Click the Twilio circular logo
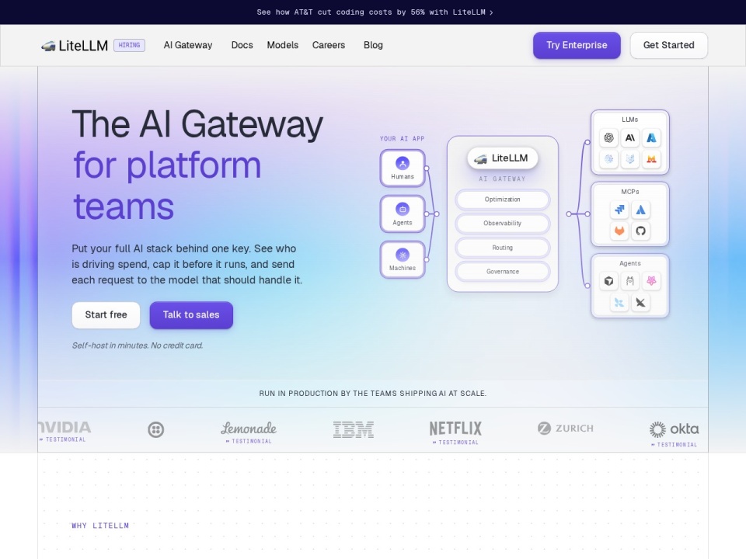The image size is (746, 559). click(155, 429)
